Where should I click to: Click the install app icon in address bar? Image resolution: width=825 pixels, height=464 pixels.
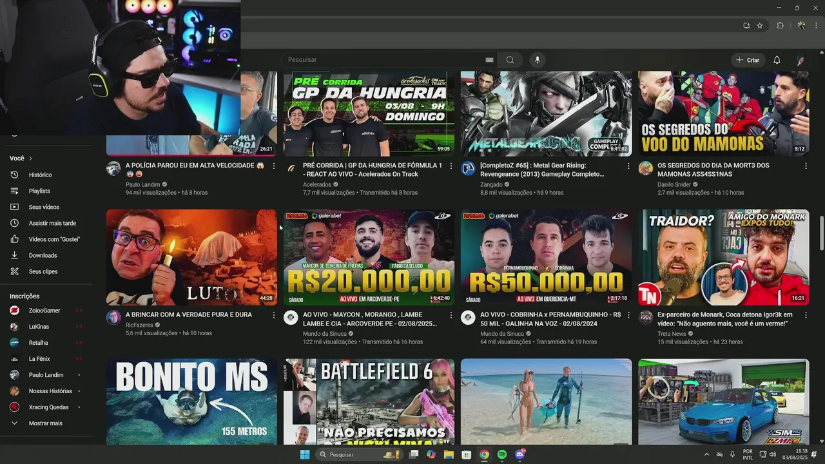click(x=746, y=26)
